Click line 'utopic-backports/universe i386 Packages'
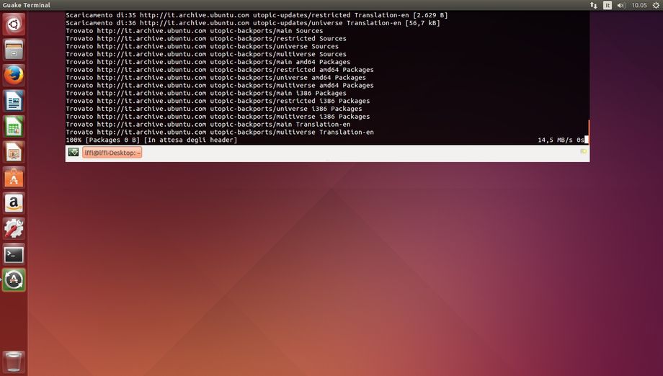The width and height of the screenshot is (663, 376). [x=214, y=109]
